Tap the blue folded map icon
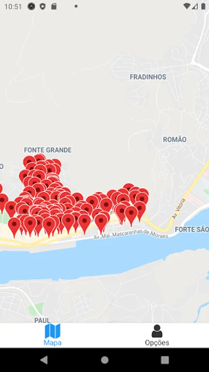Viewport: 209px width, 372px height. (x=52, y=331)
